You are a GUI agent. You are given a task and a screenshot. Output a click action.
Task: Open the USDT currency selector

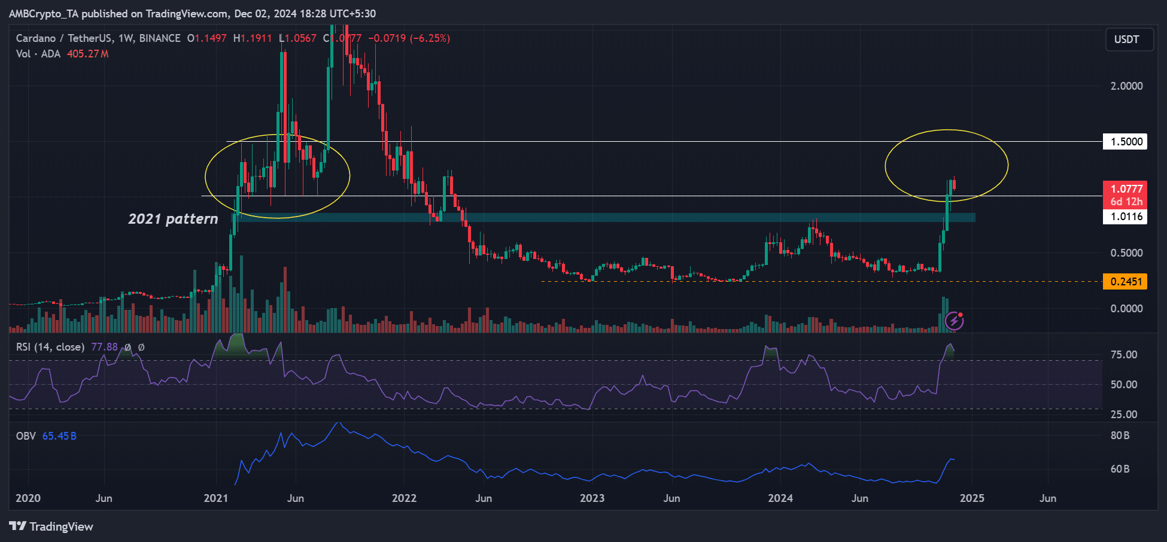[x=1128, y=39]
